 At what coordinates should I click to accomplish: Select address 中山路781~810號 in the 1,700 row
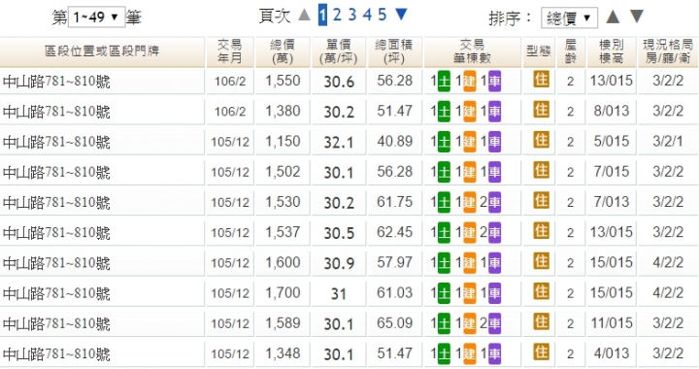(56, 294)
